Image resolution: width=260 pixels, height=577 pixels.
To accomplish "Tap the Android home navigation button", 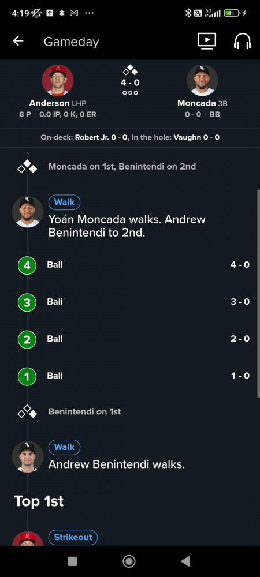I will pos(129,561).
